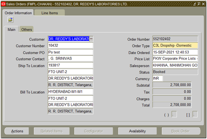
Task: Click the Order Number field 552102402
Action: (x=175, y=39)
